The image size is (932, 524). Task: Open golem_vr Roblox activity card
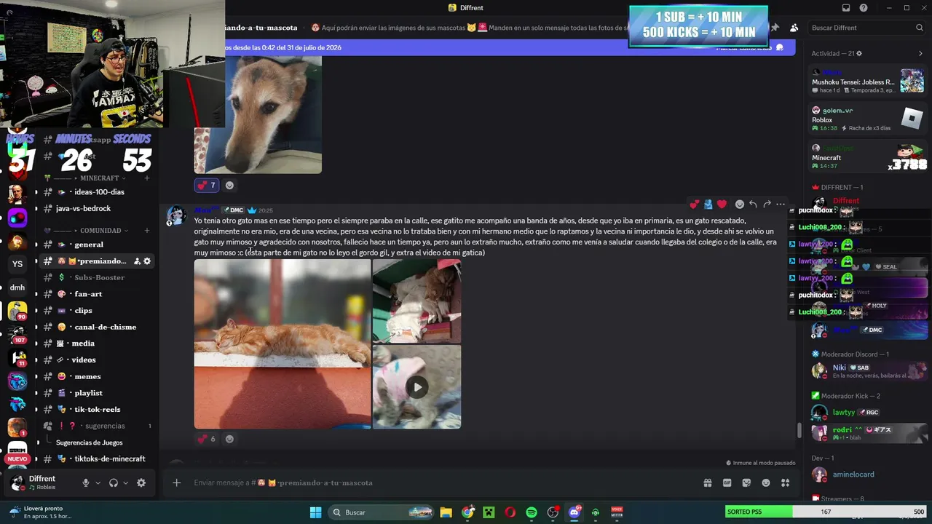(x=867, y=119)
